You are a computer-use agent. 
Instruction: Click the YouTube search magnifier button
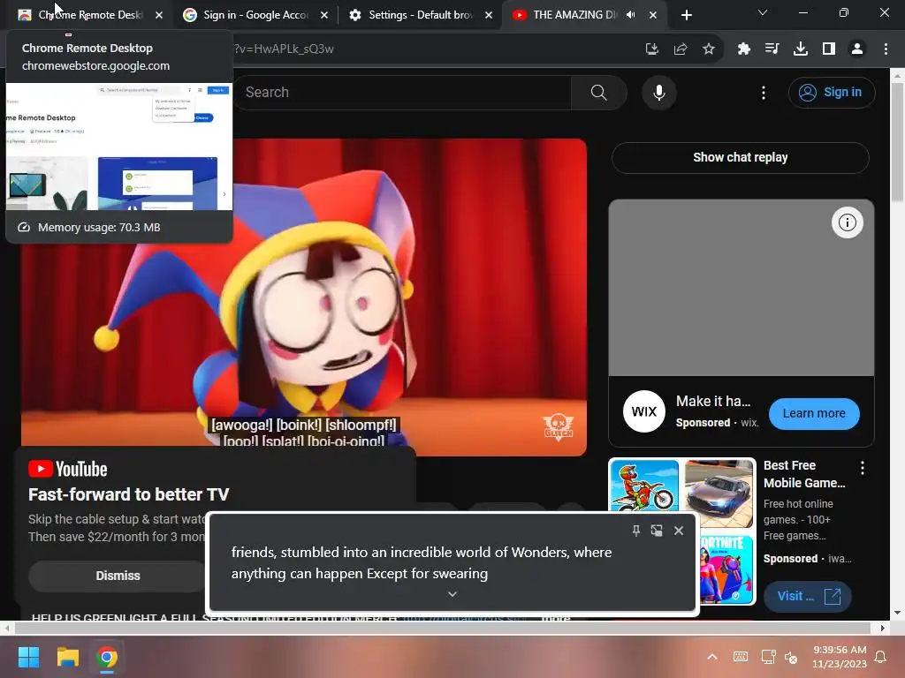[598, 92]
